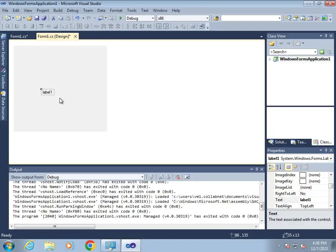336x252 pixels.
Task: Click the New Project toolbar icon
Action: pos(8,18)
